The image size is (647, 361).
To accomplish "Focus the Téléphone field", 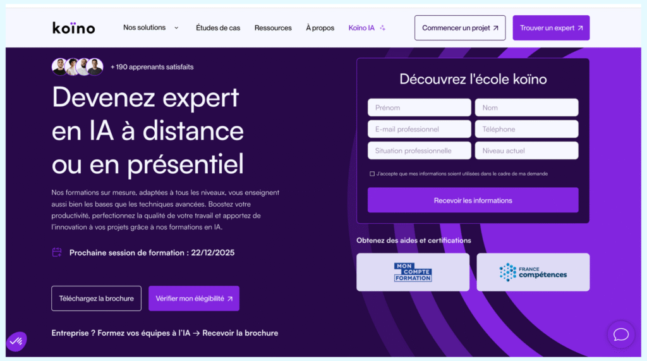I will (x=526, y=129).
